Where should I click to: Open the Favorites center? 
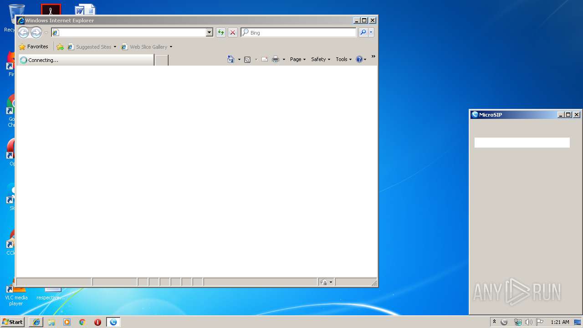tap(34, 46)
